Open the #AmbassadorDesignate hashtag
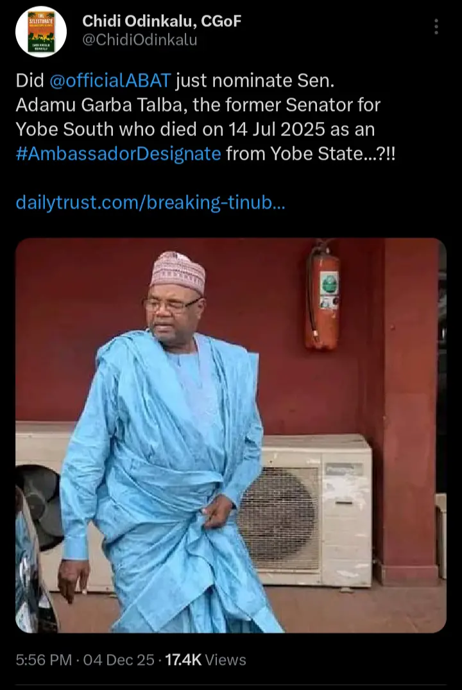 118,154
